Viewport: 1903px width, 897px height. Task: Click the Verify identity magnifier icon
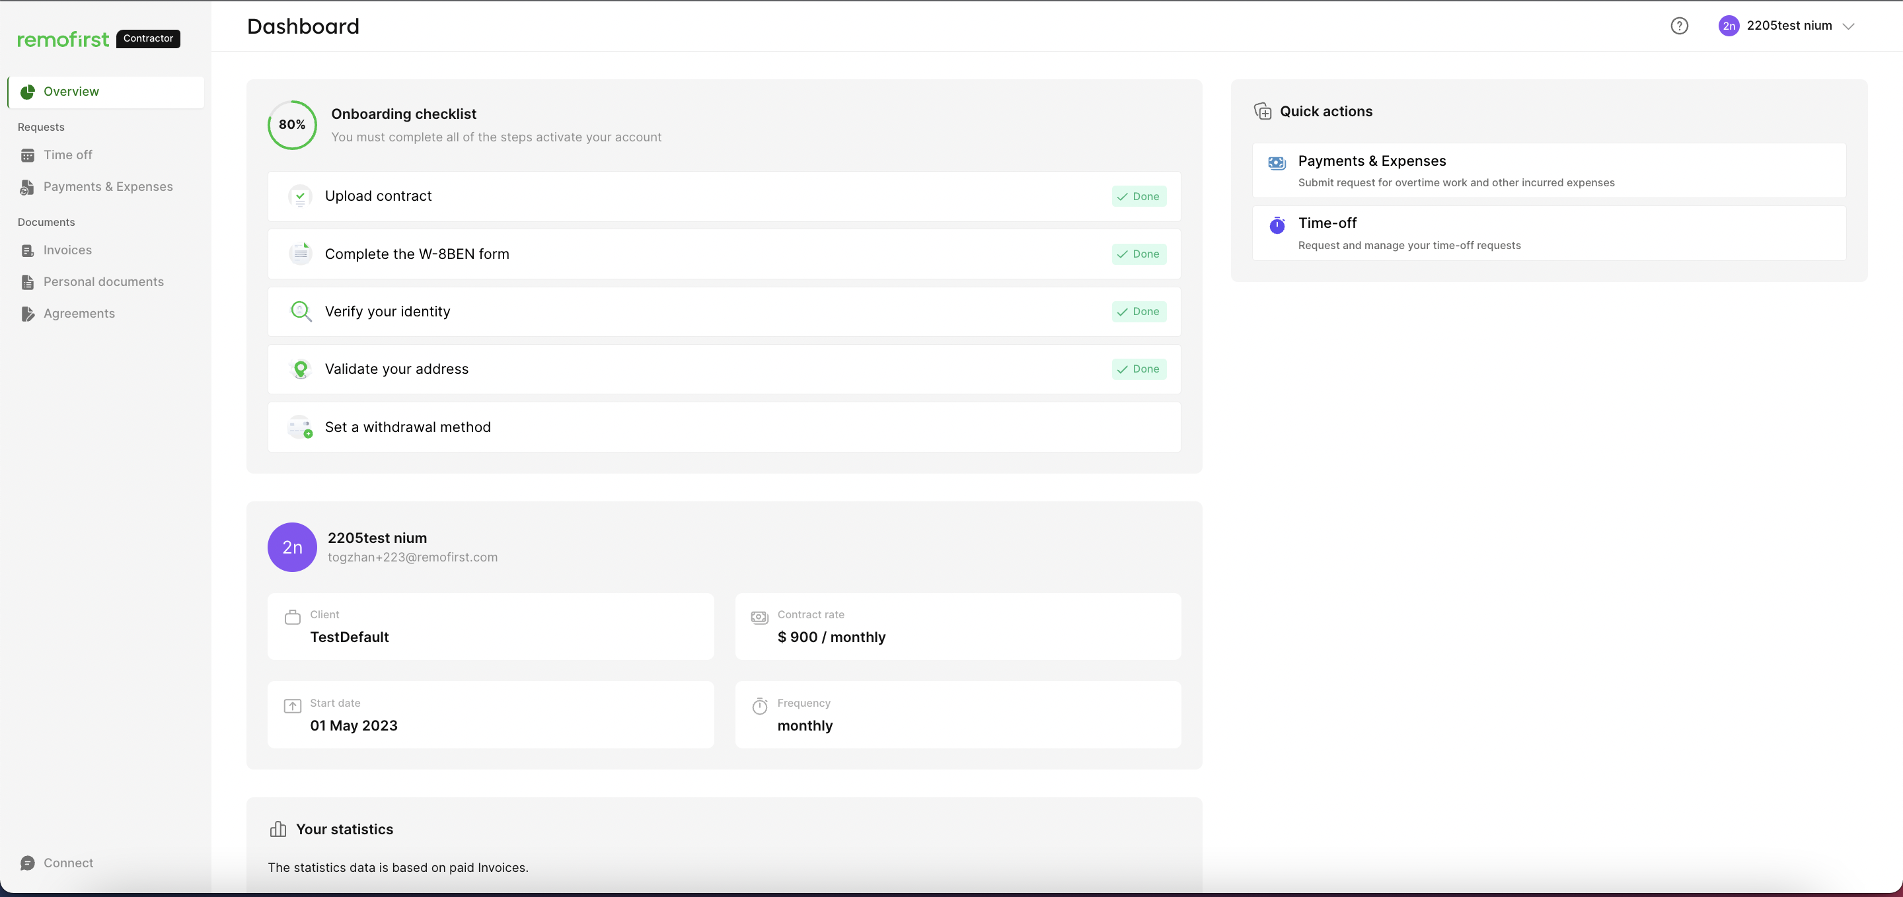pos(300,312)
